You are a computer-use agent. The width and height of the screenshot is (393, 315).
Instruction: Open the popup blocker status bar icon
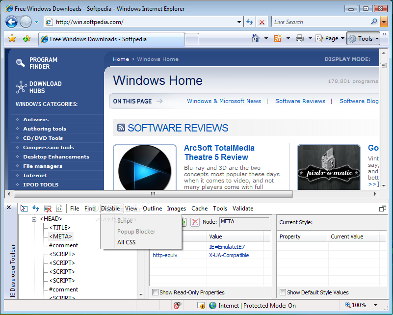pyautogui.click(x=177, y=305)
